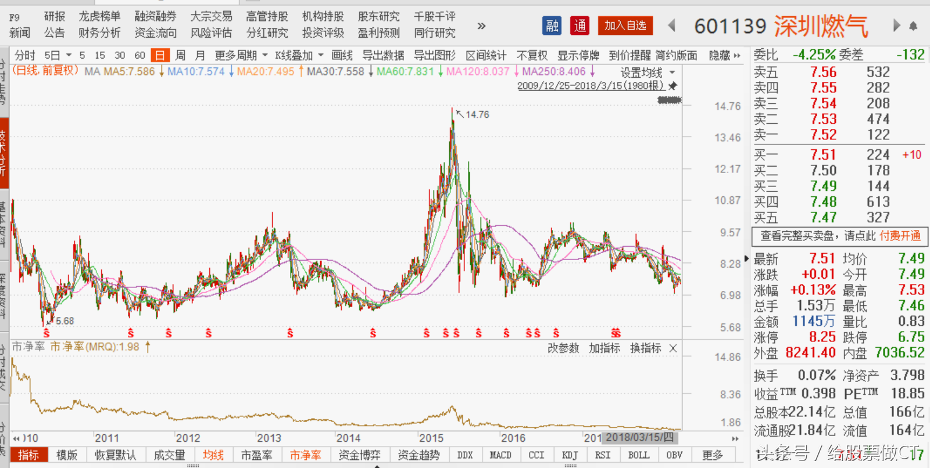Open 盈利预测 earnings forecast menu
Screen dimensions: 930x468
coord(378,33)
